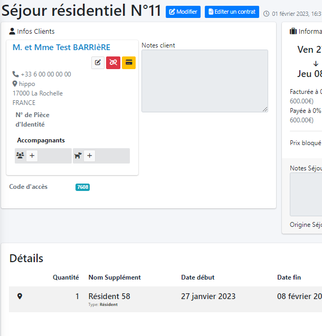The image size is (322, 336).
Task: Select the Résident 58 row name
Action: tap(109, 296)
